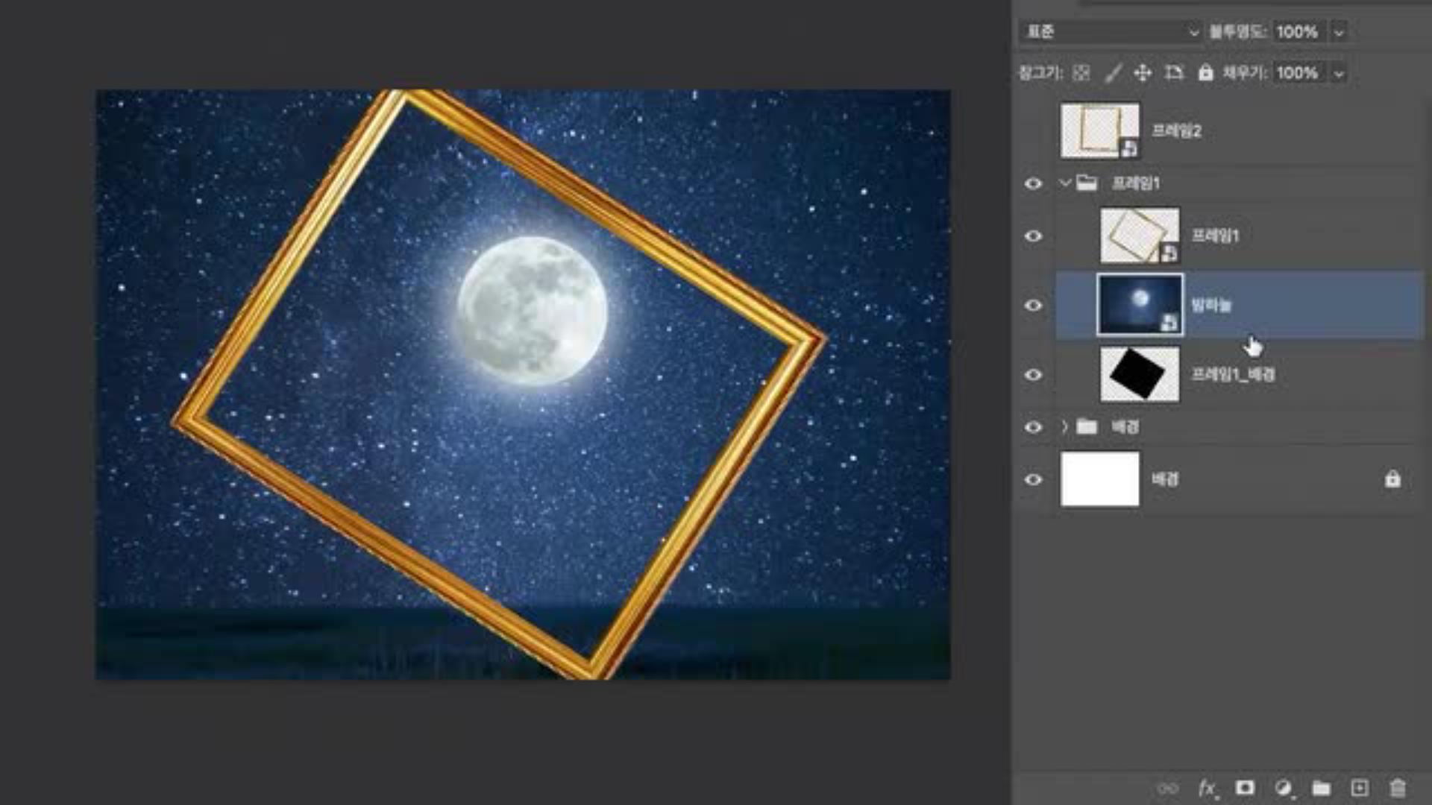Open the opacity 100% slider arrow
Viewport: 1432px width, 805px height.
point(1339,32)
